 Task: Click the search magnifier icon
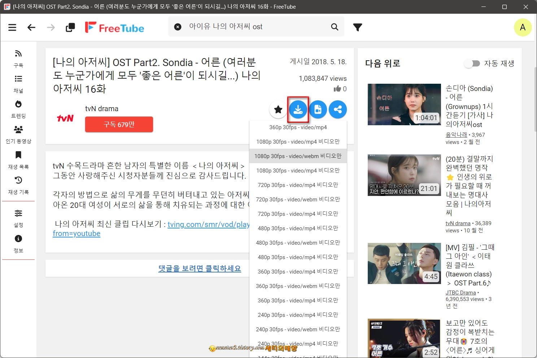coord(335,27)
